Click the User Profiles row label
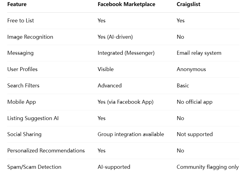The image size is (246, 173). tap(22, 69)
